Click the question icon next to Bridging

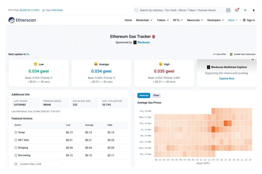(x=16, y=148)
